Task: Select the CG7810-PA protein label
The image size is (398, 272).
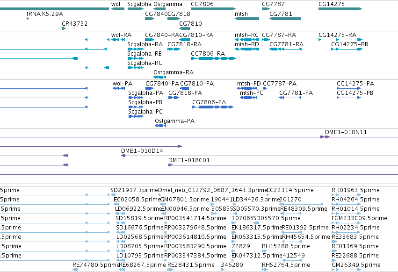Action: click(197, 84)
